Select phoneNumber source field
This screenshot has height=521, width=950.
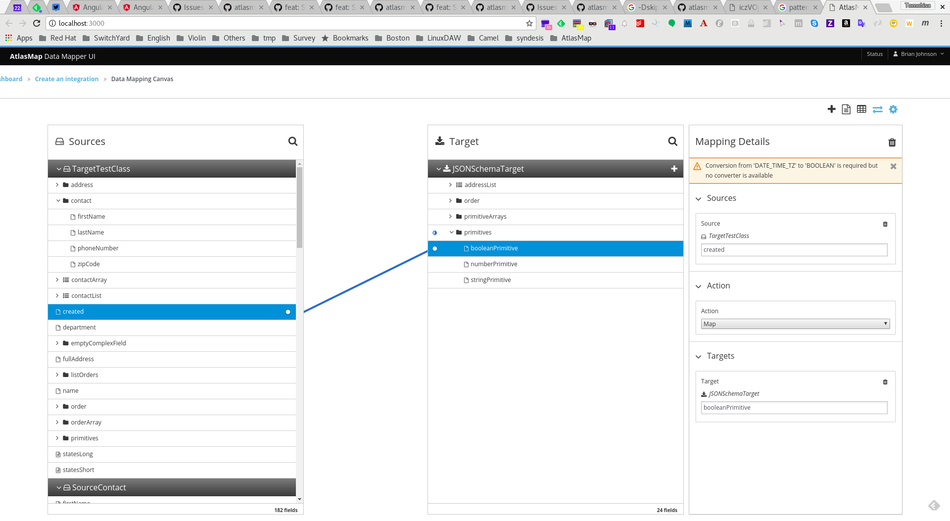172,248
